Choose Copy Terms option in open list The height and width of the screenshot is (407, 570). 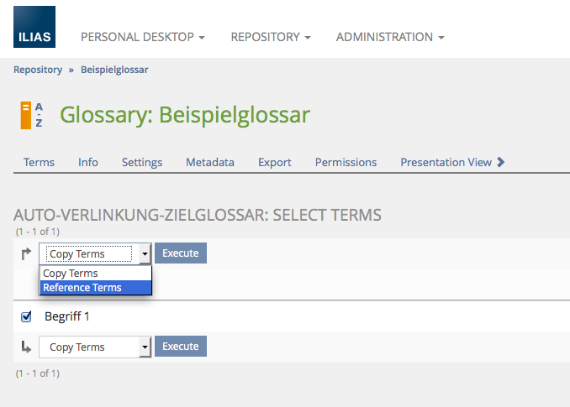(71, 274)
